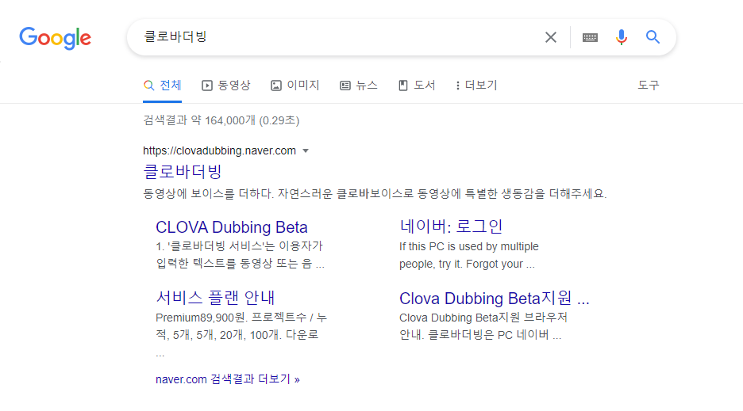The image size is (743, 411).
Task: Click naver.com 검색결과 더보기 link
Action: (228, 379)
